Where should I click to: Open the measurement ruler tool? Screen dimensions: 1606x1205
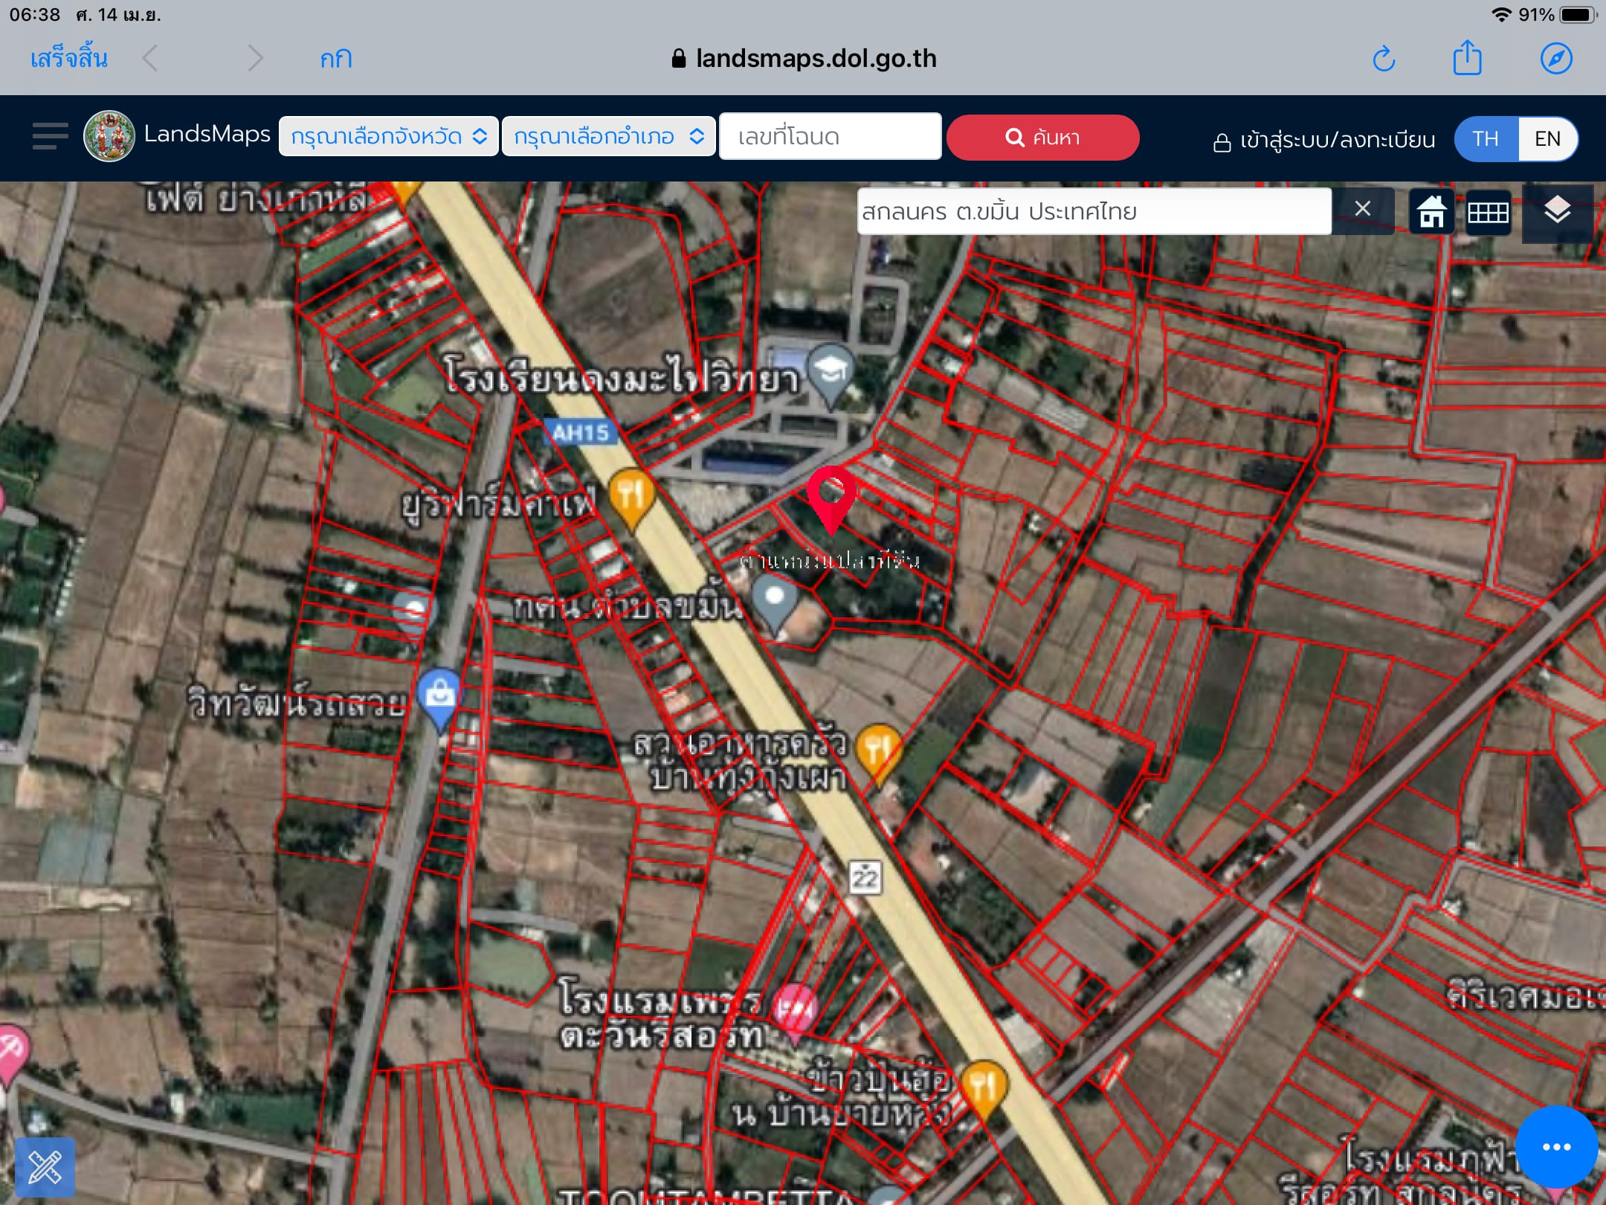[45, 1167]
